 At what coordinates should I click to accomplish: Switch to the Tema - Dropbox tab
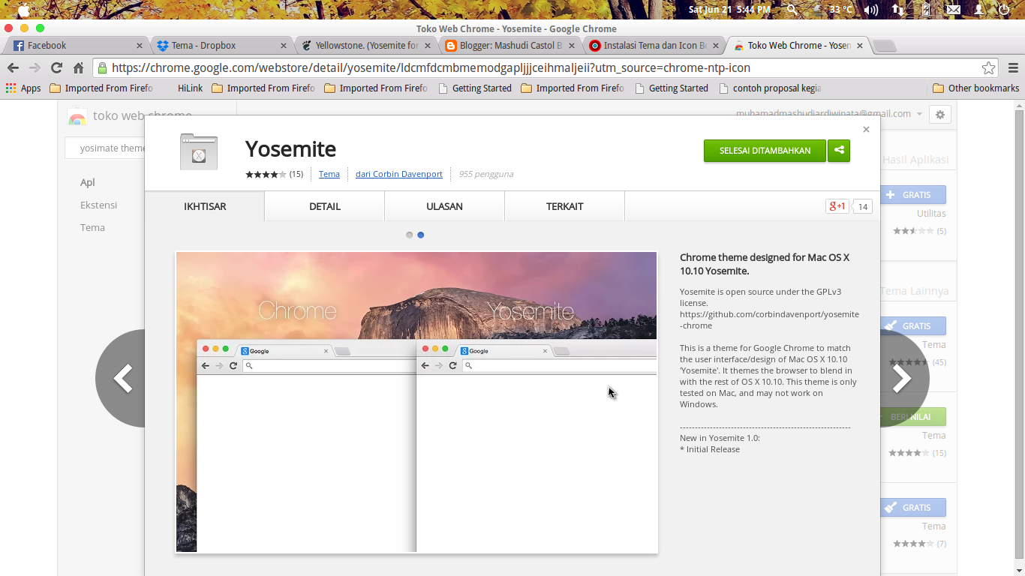point(221,46)
